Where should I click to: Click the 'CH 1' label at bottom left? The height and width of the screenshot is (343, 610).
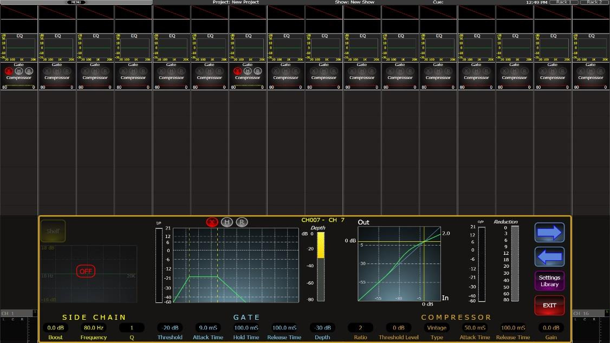(x=8, y=313)
